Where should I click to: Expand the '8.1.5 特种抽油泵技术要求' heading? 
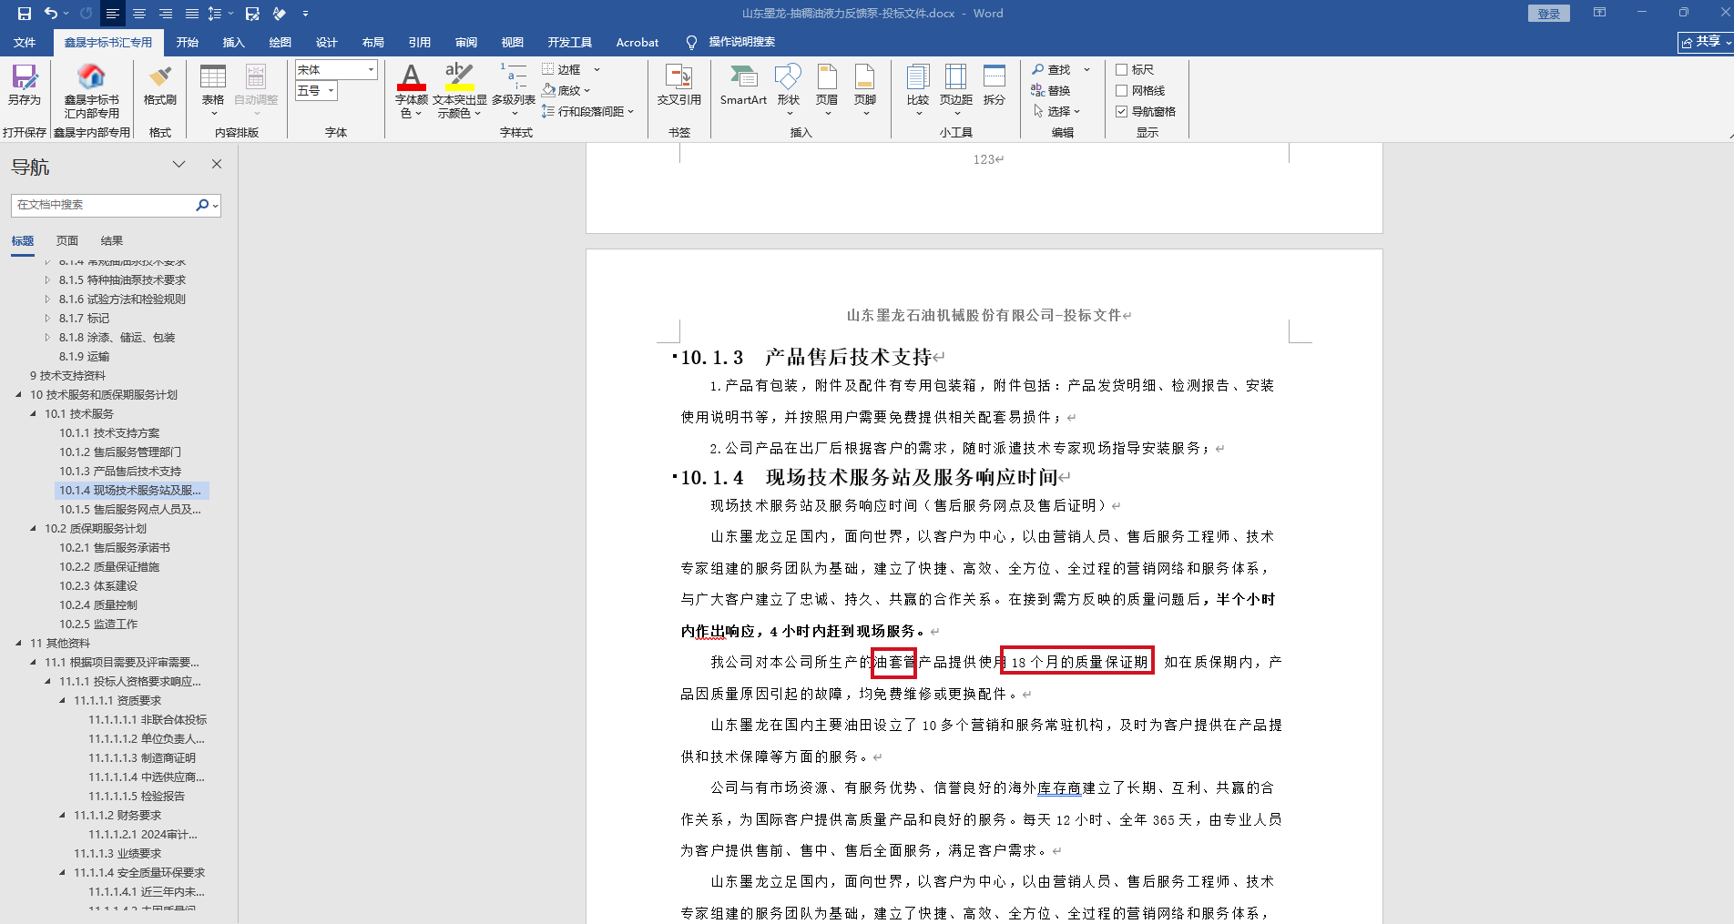[47, 279]
